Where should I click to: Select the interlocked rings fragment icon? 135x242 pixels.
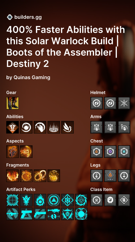click(40, 176)
